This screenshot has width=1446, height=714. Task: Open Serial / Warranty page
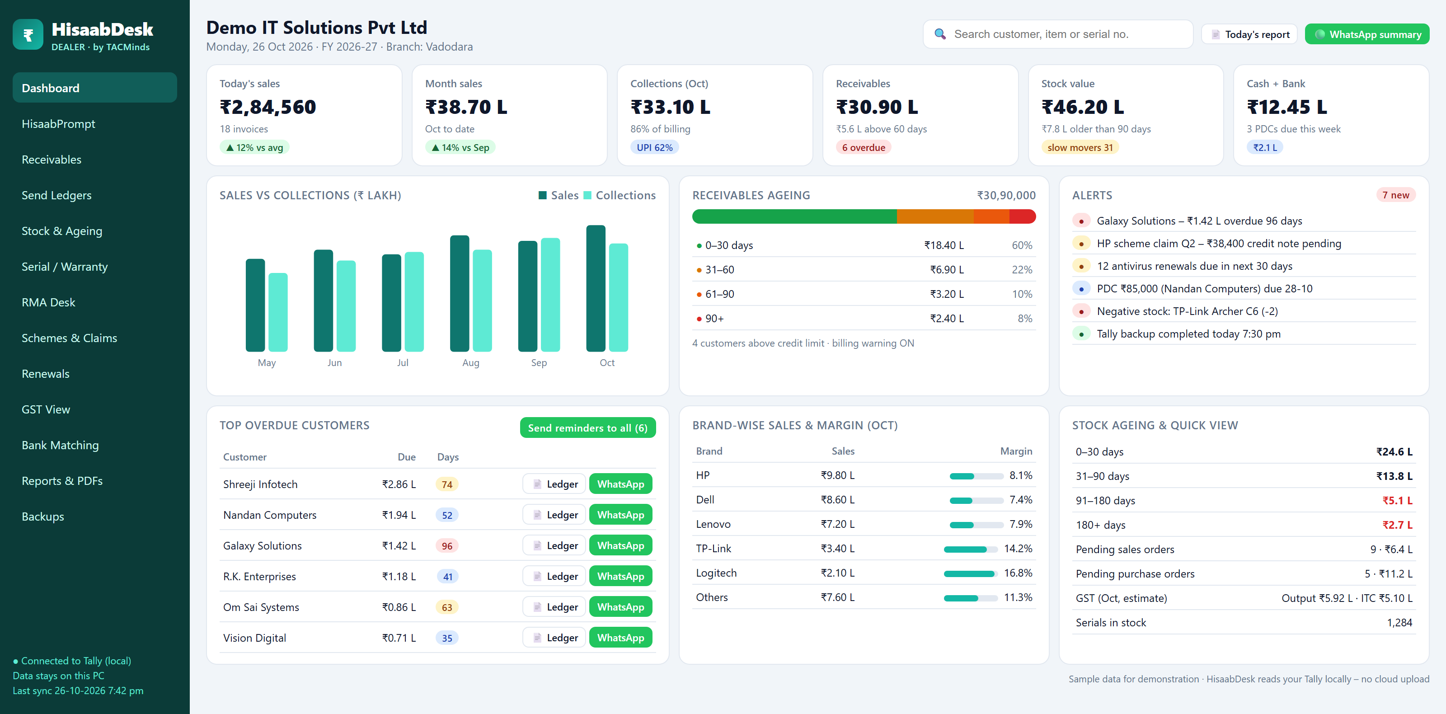point(95,267)
